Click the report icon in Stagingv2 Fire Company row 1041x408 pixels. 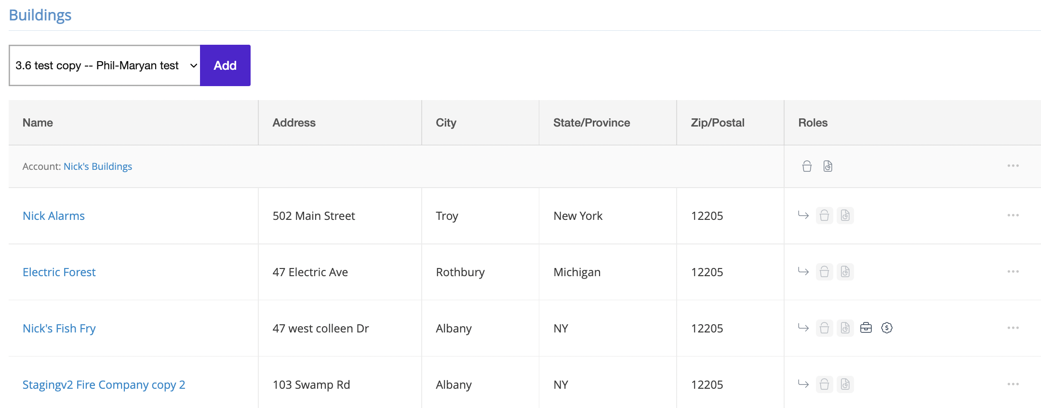845,384
